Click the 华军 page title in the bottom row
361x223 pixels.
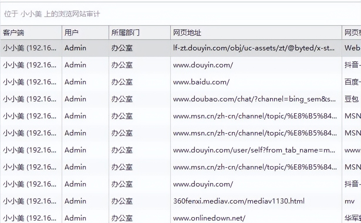(x=352, y=218)
